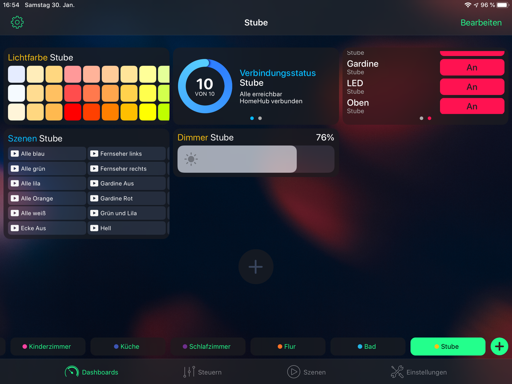Play the Alle blau scene
The width and height of the screenshot is (512, 384).
47,154
